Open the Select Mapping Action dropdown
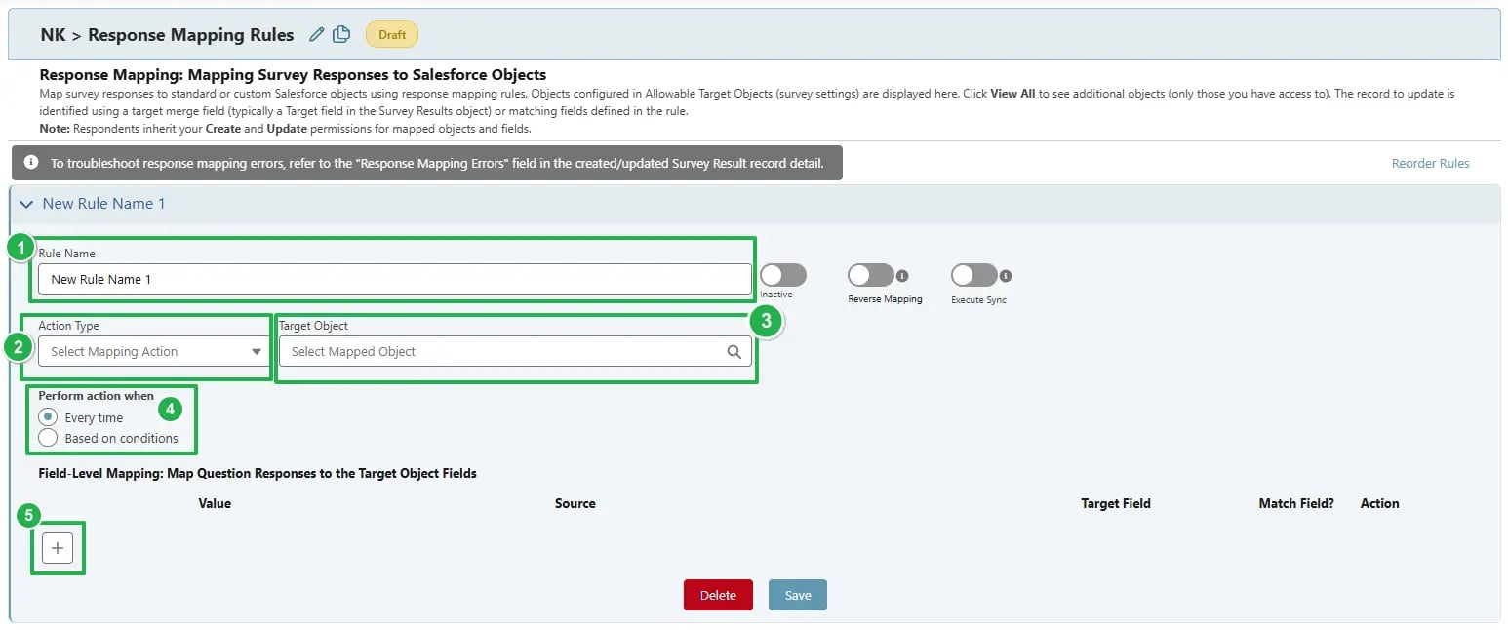 [153, 352]
